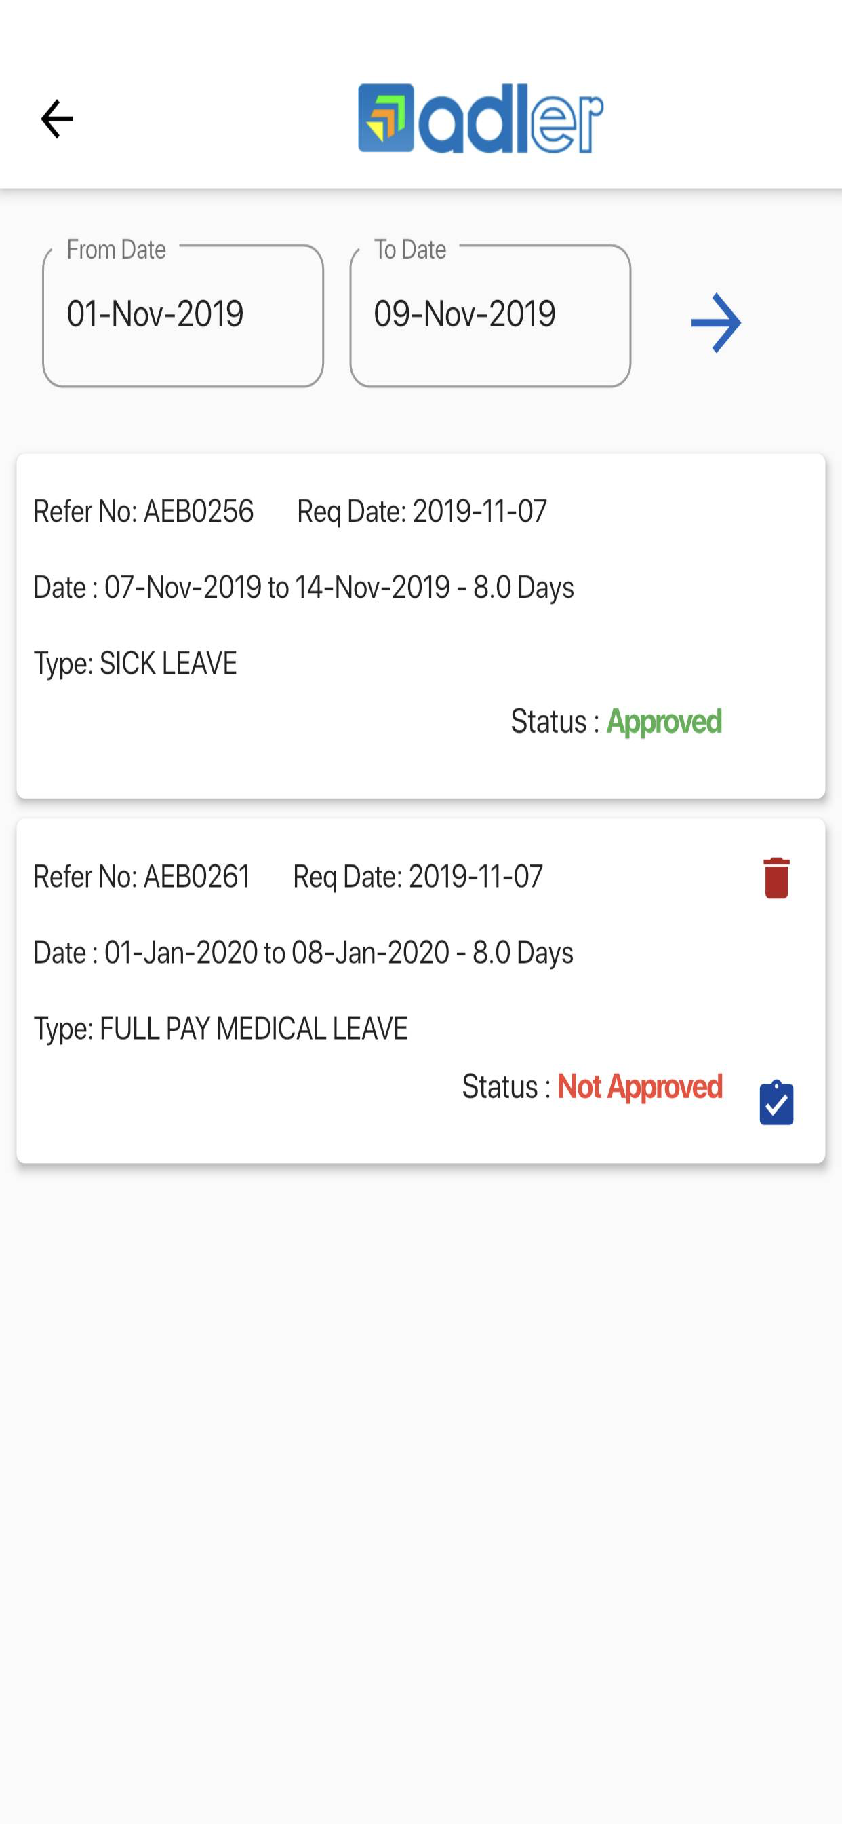This screenshot has width=842, height=1824.
Task: Tap Refer No: AEB0261 text
Action: (142, 877)
